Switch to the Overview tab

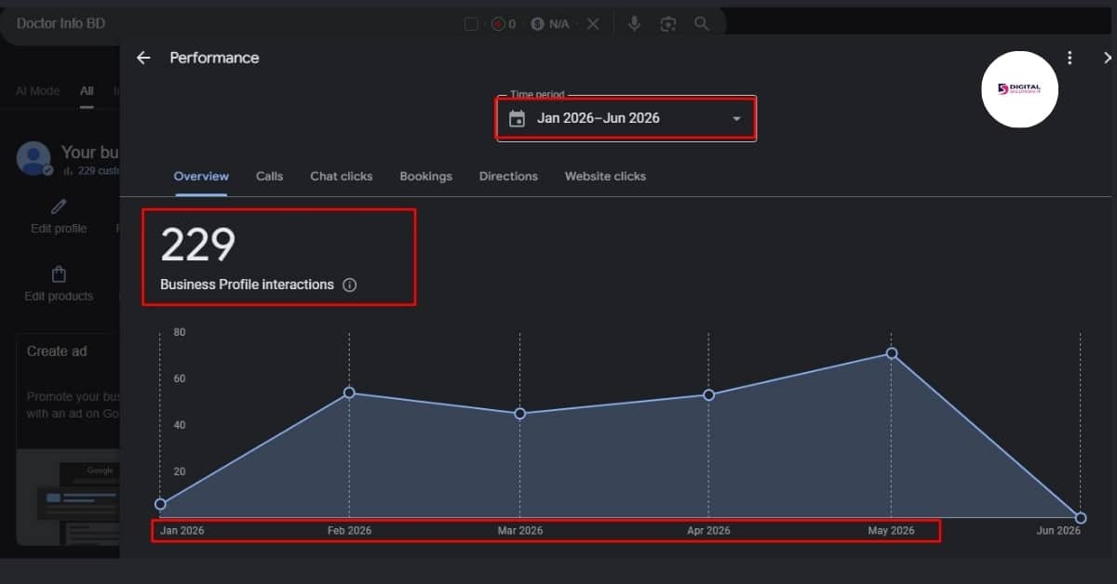click(201, 176)
